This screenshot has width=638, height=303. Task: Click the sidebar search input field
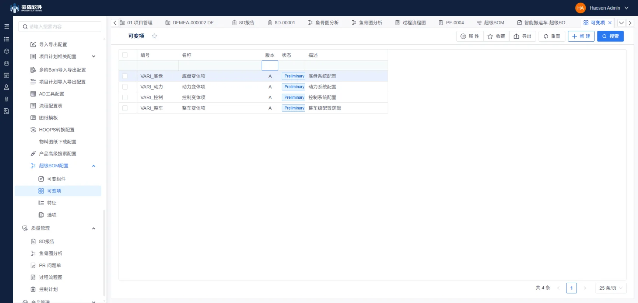60,27
